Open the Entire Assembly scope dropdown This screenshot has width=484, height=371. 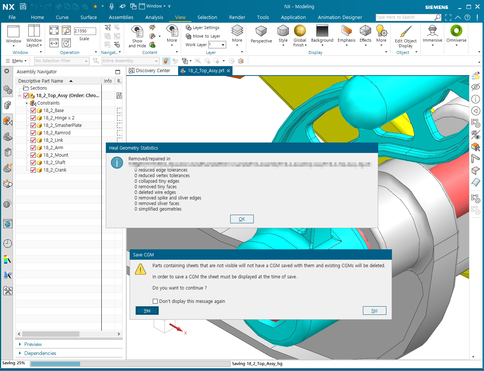pyautogui.click(x=130, y=61)
